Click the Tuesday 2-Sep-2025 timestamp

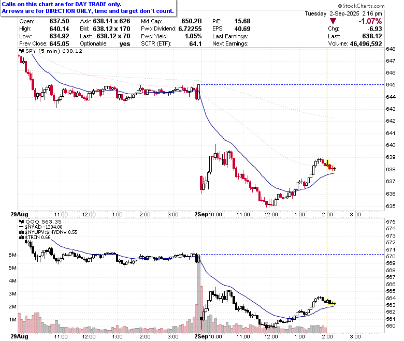343,13
